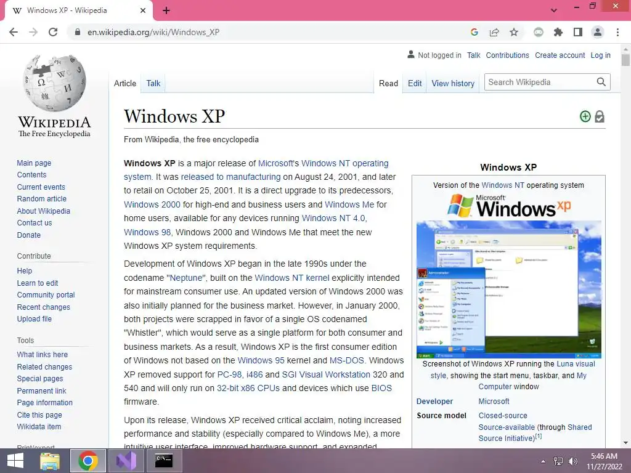The image size is (631, 473).
Task: Show hidden system tray icons
Action: pyautogui.click(x=543, y=461)
